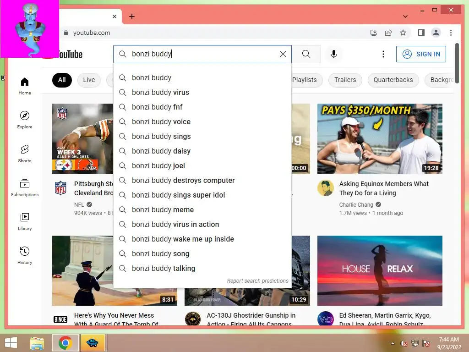The image size is (469, 352).
Task: Select suggestion "bonzi buddy meme"
Action: click(202, 210)
